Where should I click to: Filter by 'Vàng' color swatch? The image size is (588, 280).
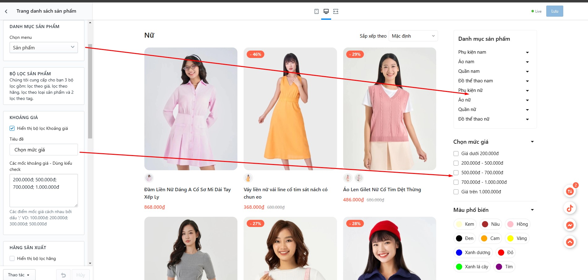coord(517,238)
